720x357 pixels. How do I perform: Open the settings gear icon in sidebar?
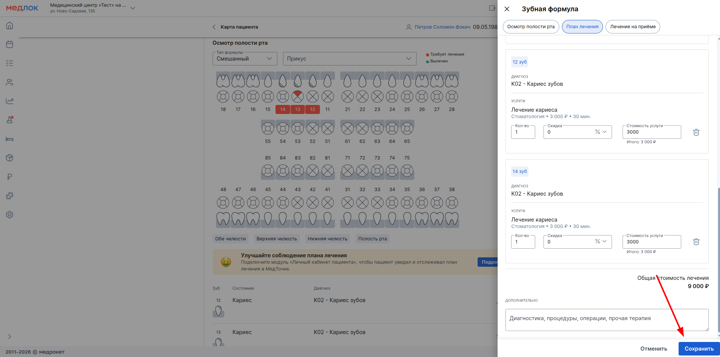point(10,214)
